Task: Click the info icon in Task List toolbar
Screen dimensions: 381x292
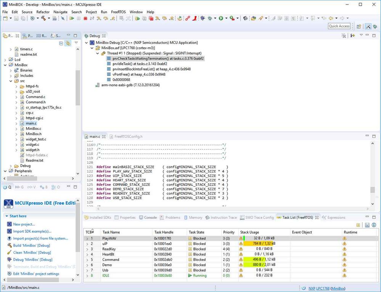Action: tap(374, 225)
